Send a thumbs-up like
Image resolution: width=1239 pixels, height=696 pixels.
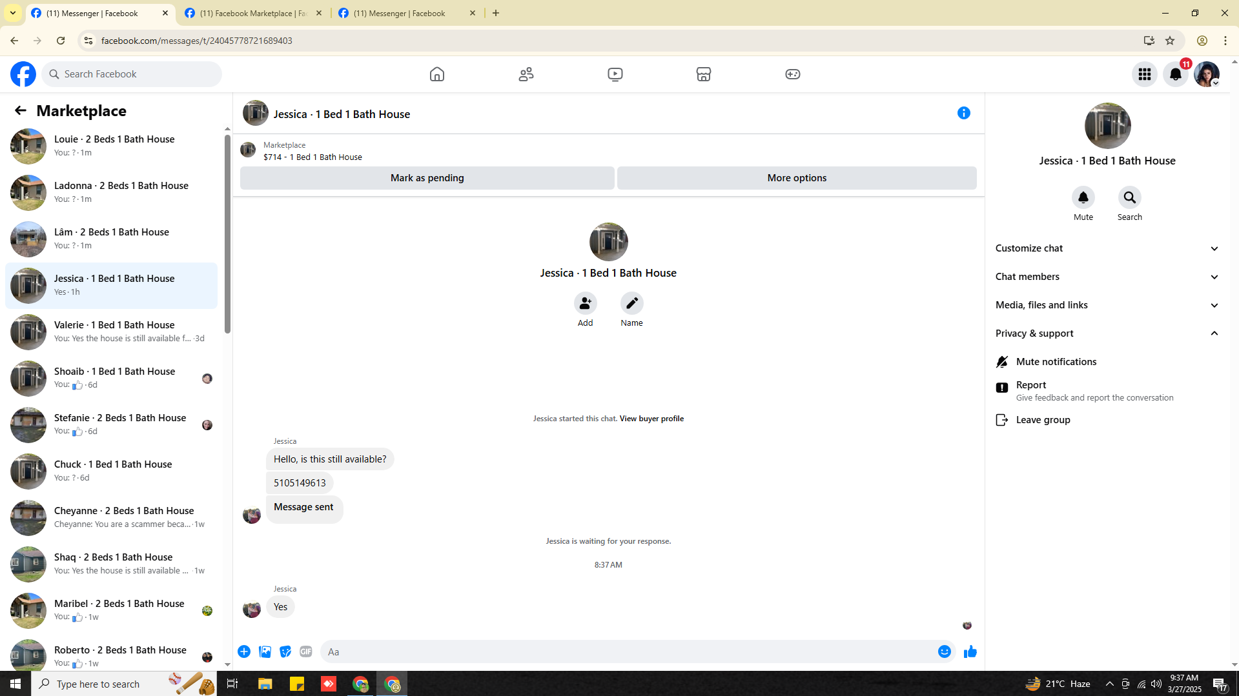pos(970,651)
